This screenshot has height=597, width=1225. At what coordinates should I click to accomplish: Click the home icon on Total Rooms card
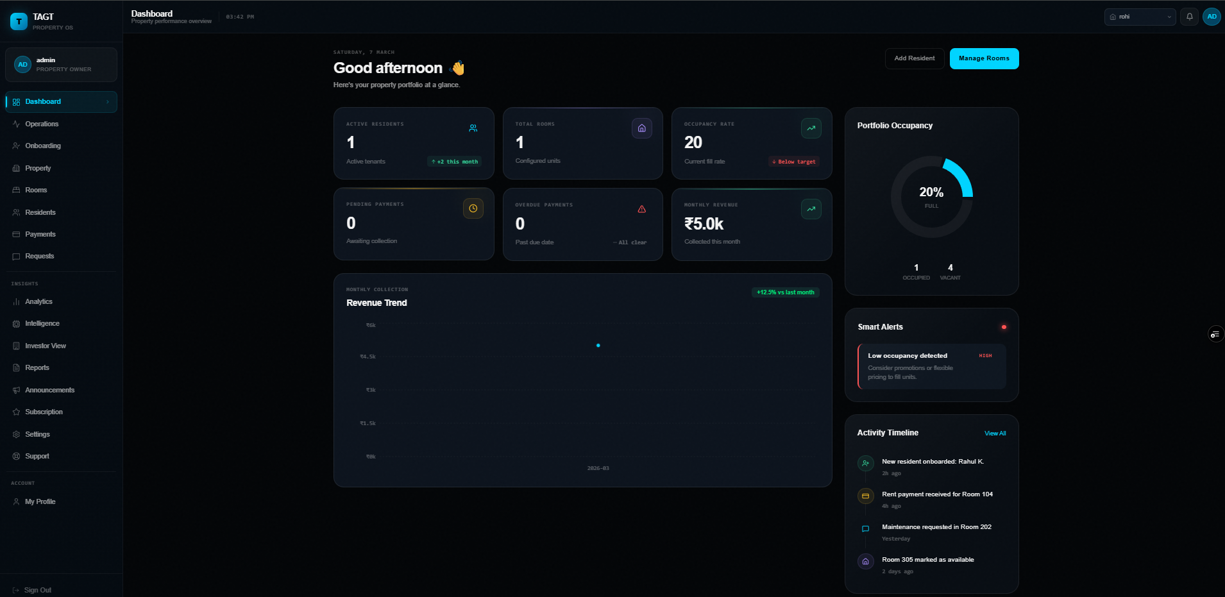coord(642,128)
